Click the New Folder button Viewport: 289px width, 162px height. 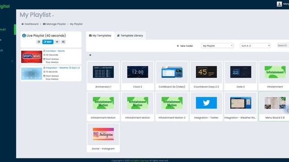point(185,46)
